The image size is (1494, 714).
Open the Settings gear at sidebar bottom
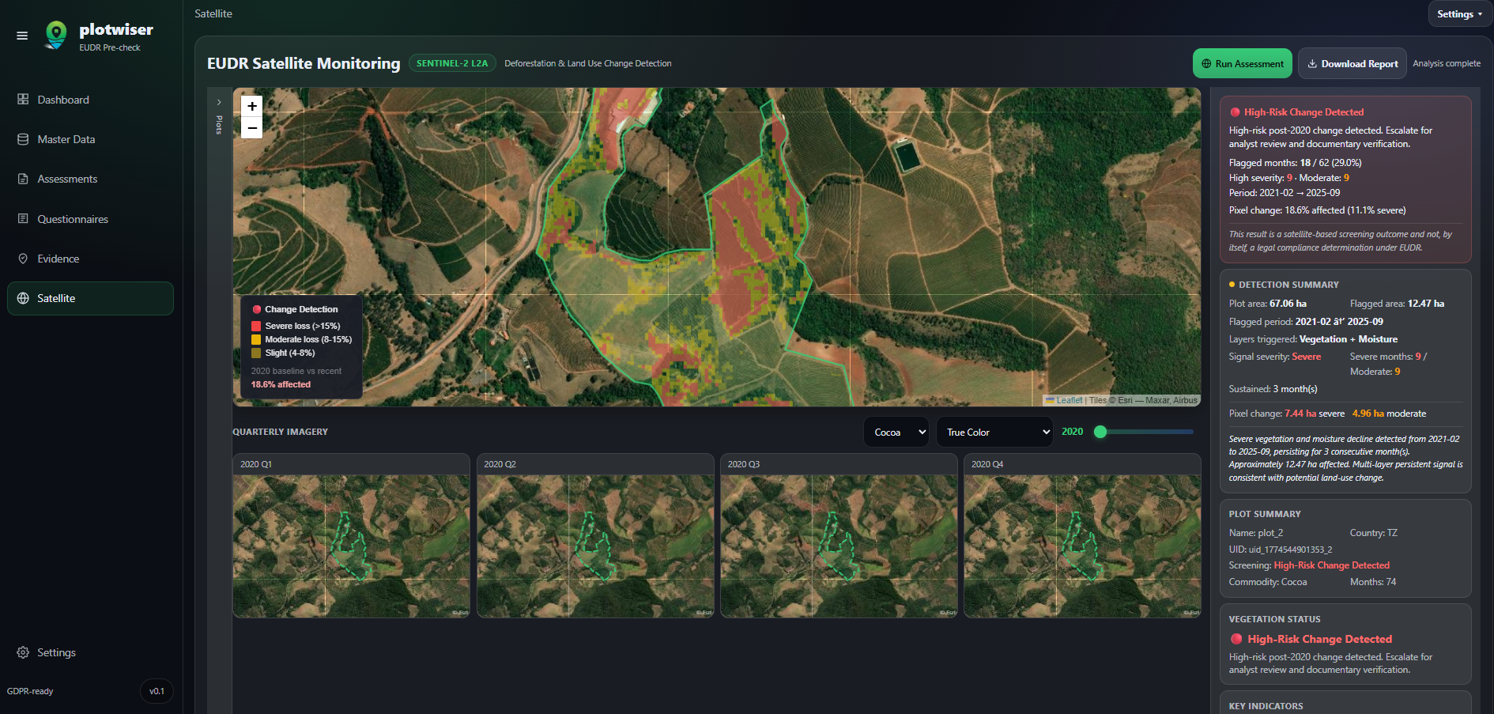(22, 652)
